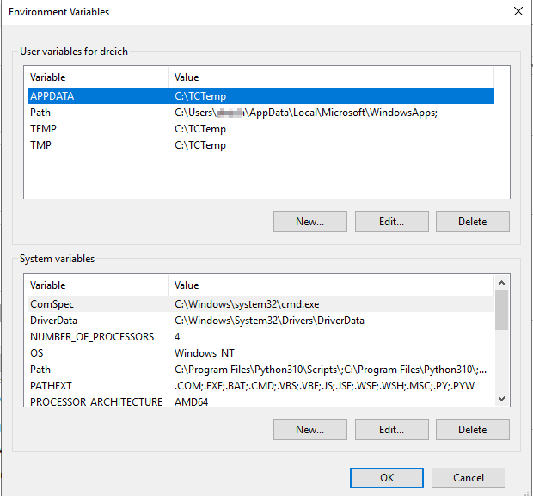The image size is (533, 496).
Task: Click Edit under User variables
Action: click(391, 221)
